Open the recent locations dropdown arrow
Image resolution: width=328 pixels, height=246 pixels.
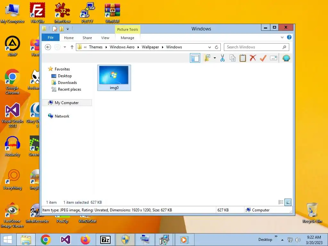(x=65, y=47)
